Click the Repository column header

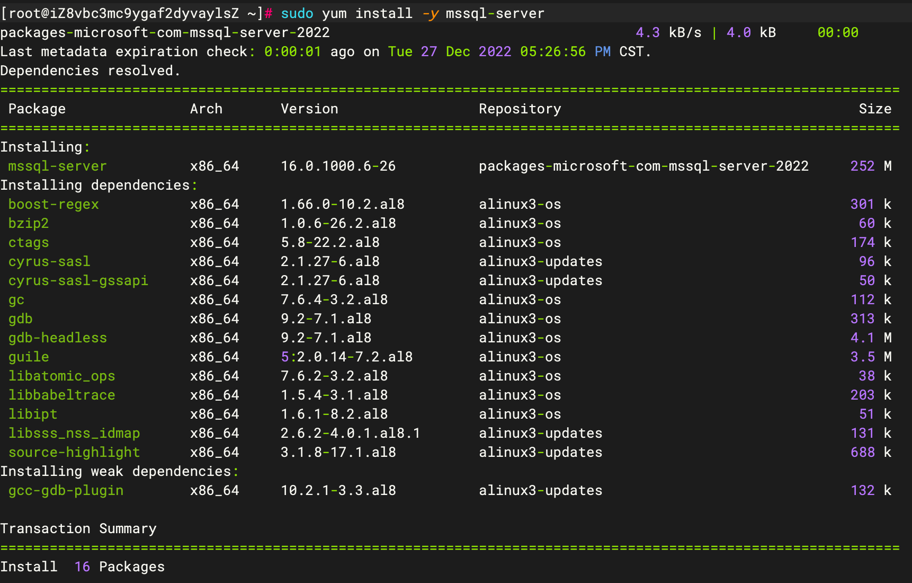520,109
